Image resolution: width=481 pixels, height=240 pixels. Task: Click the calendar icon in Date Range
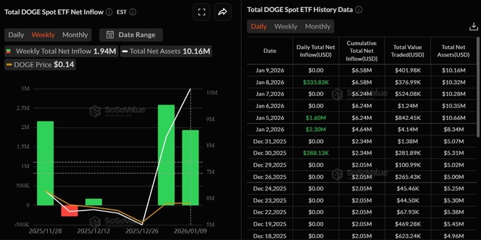tap(110, 35)
